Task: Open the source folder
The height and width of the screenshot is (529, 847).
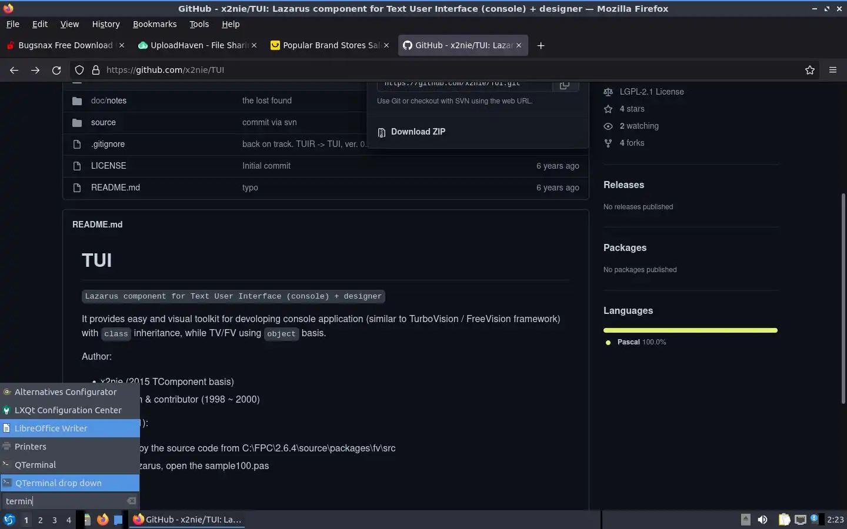Action: coord(104,122)
